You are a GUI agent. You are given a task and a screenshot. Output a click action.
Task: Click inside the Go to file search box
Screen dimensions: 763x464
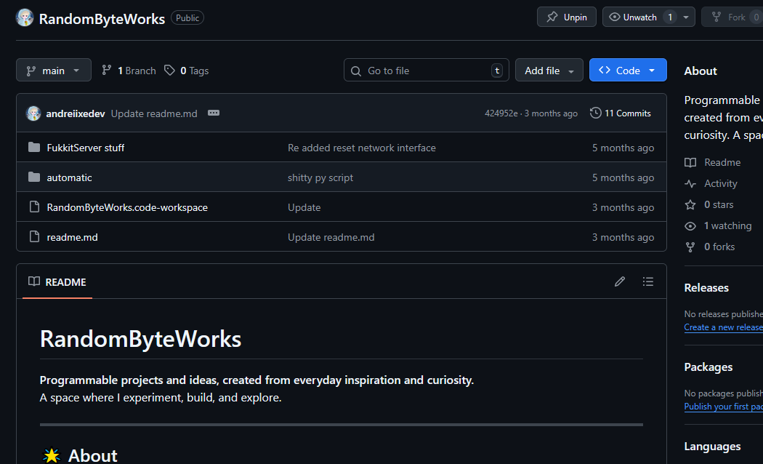click(x=421, y=70)
